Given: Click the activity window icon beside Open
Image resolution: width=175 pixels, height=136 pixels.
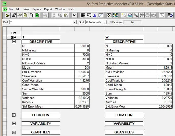Looking at the screenshot, I should [14, 15].
